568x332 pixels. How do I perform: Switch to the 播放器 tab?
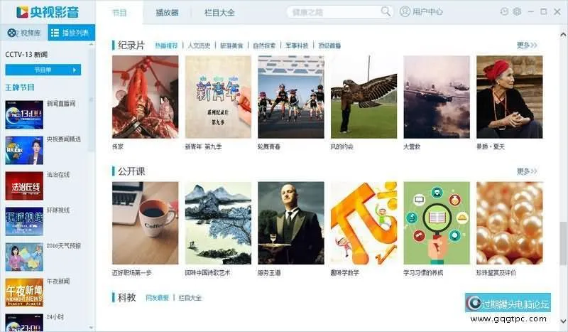[167, 13]
